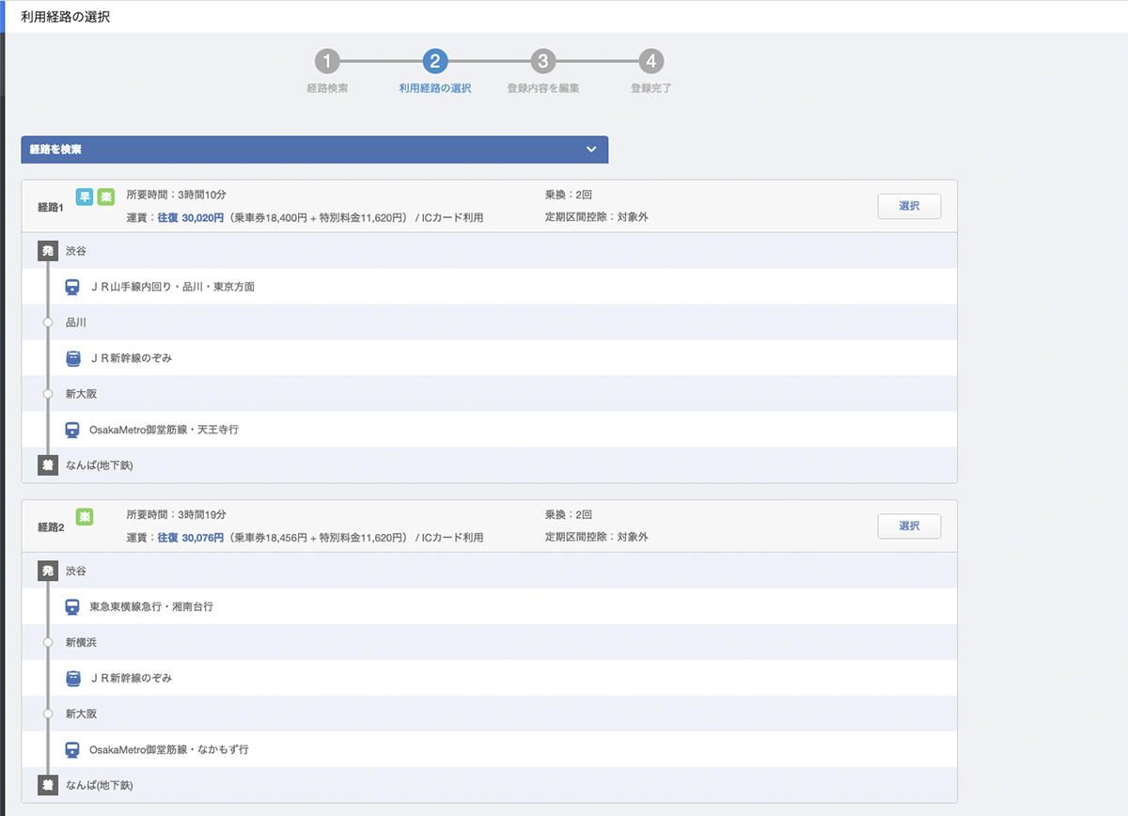Click the green 楽 badge on 経路2
1128x816 pixels.
click(84, 516)
